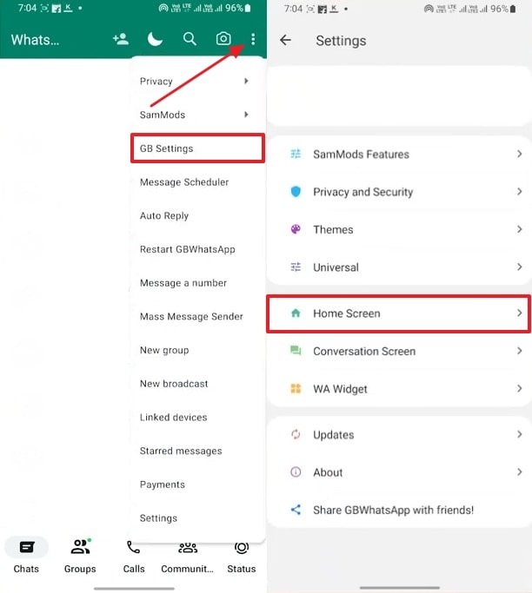Expand the Privacy submenu

[195, 81]
